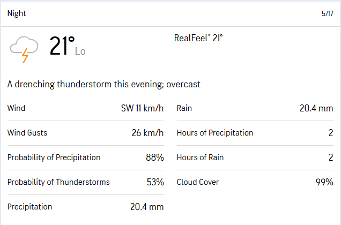Select the 53% thunderstorm probability value
341x225 pixels.
click(155, 182)
